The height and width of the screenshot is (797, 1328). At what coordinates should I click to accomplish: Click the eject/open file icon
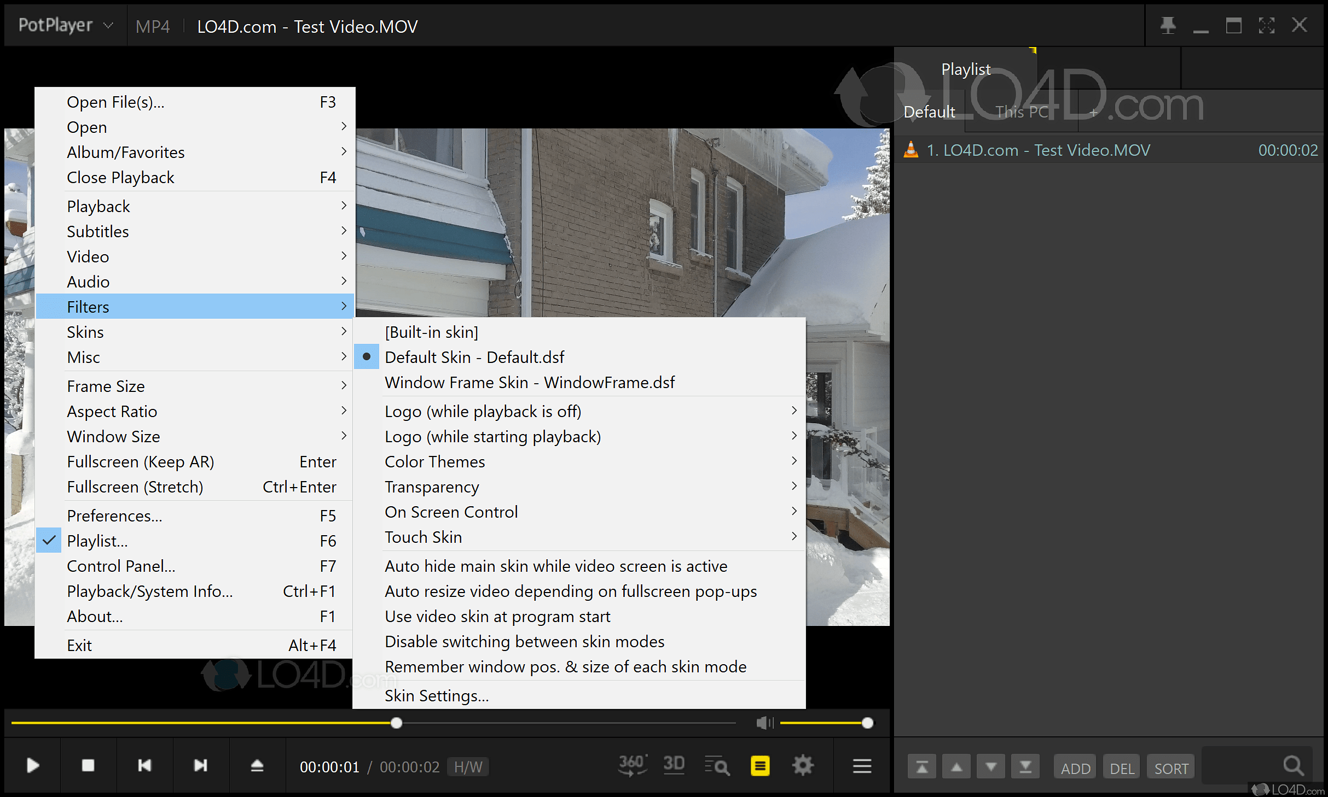257,765
